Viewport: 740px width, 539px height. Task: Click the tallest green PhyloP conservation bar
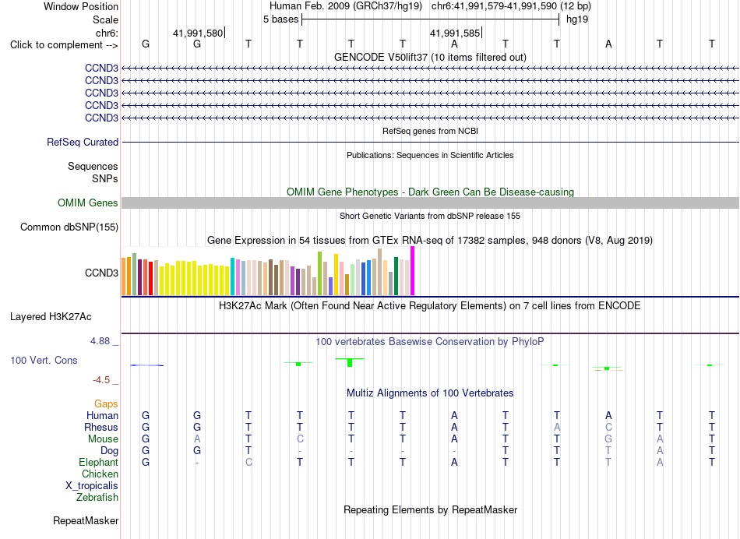click(350, 362)
